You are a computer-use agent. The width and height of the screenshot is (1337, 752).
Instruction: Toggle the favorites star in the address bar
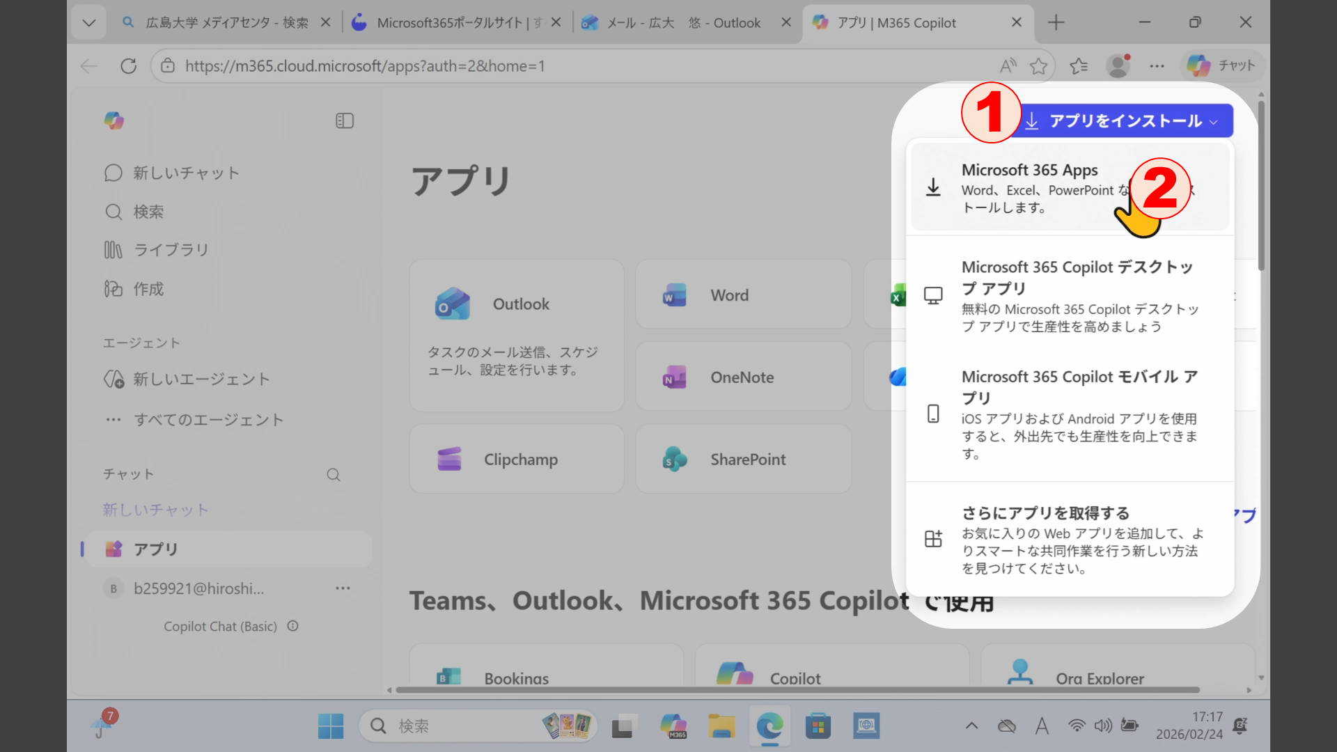point(1038,65)
